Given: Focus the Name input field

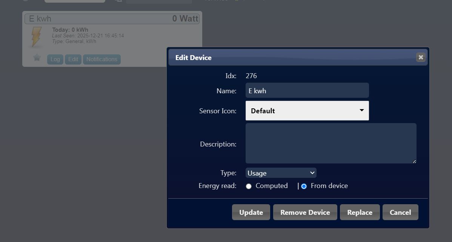Looking at the screenshot, I should tap(307, 91).
